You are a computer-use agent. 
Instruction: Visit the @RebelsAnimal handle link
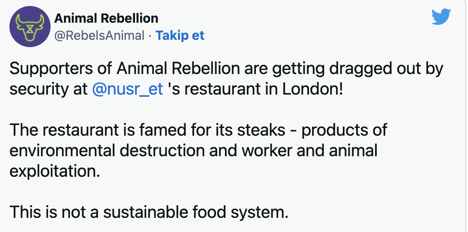[100, 35]
